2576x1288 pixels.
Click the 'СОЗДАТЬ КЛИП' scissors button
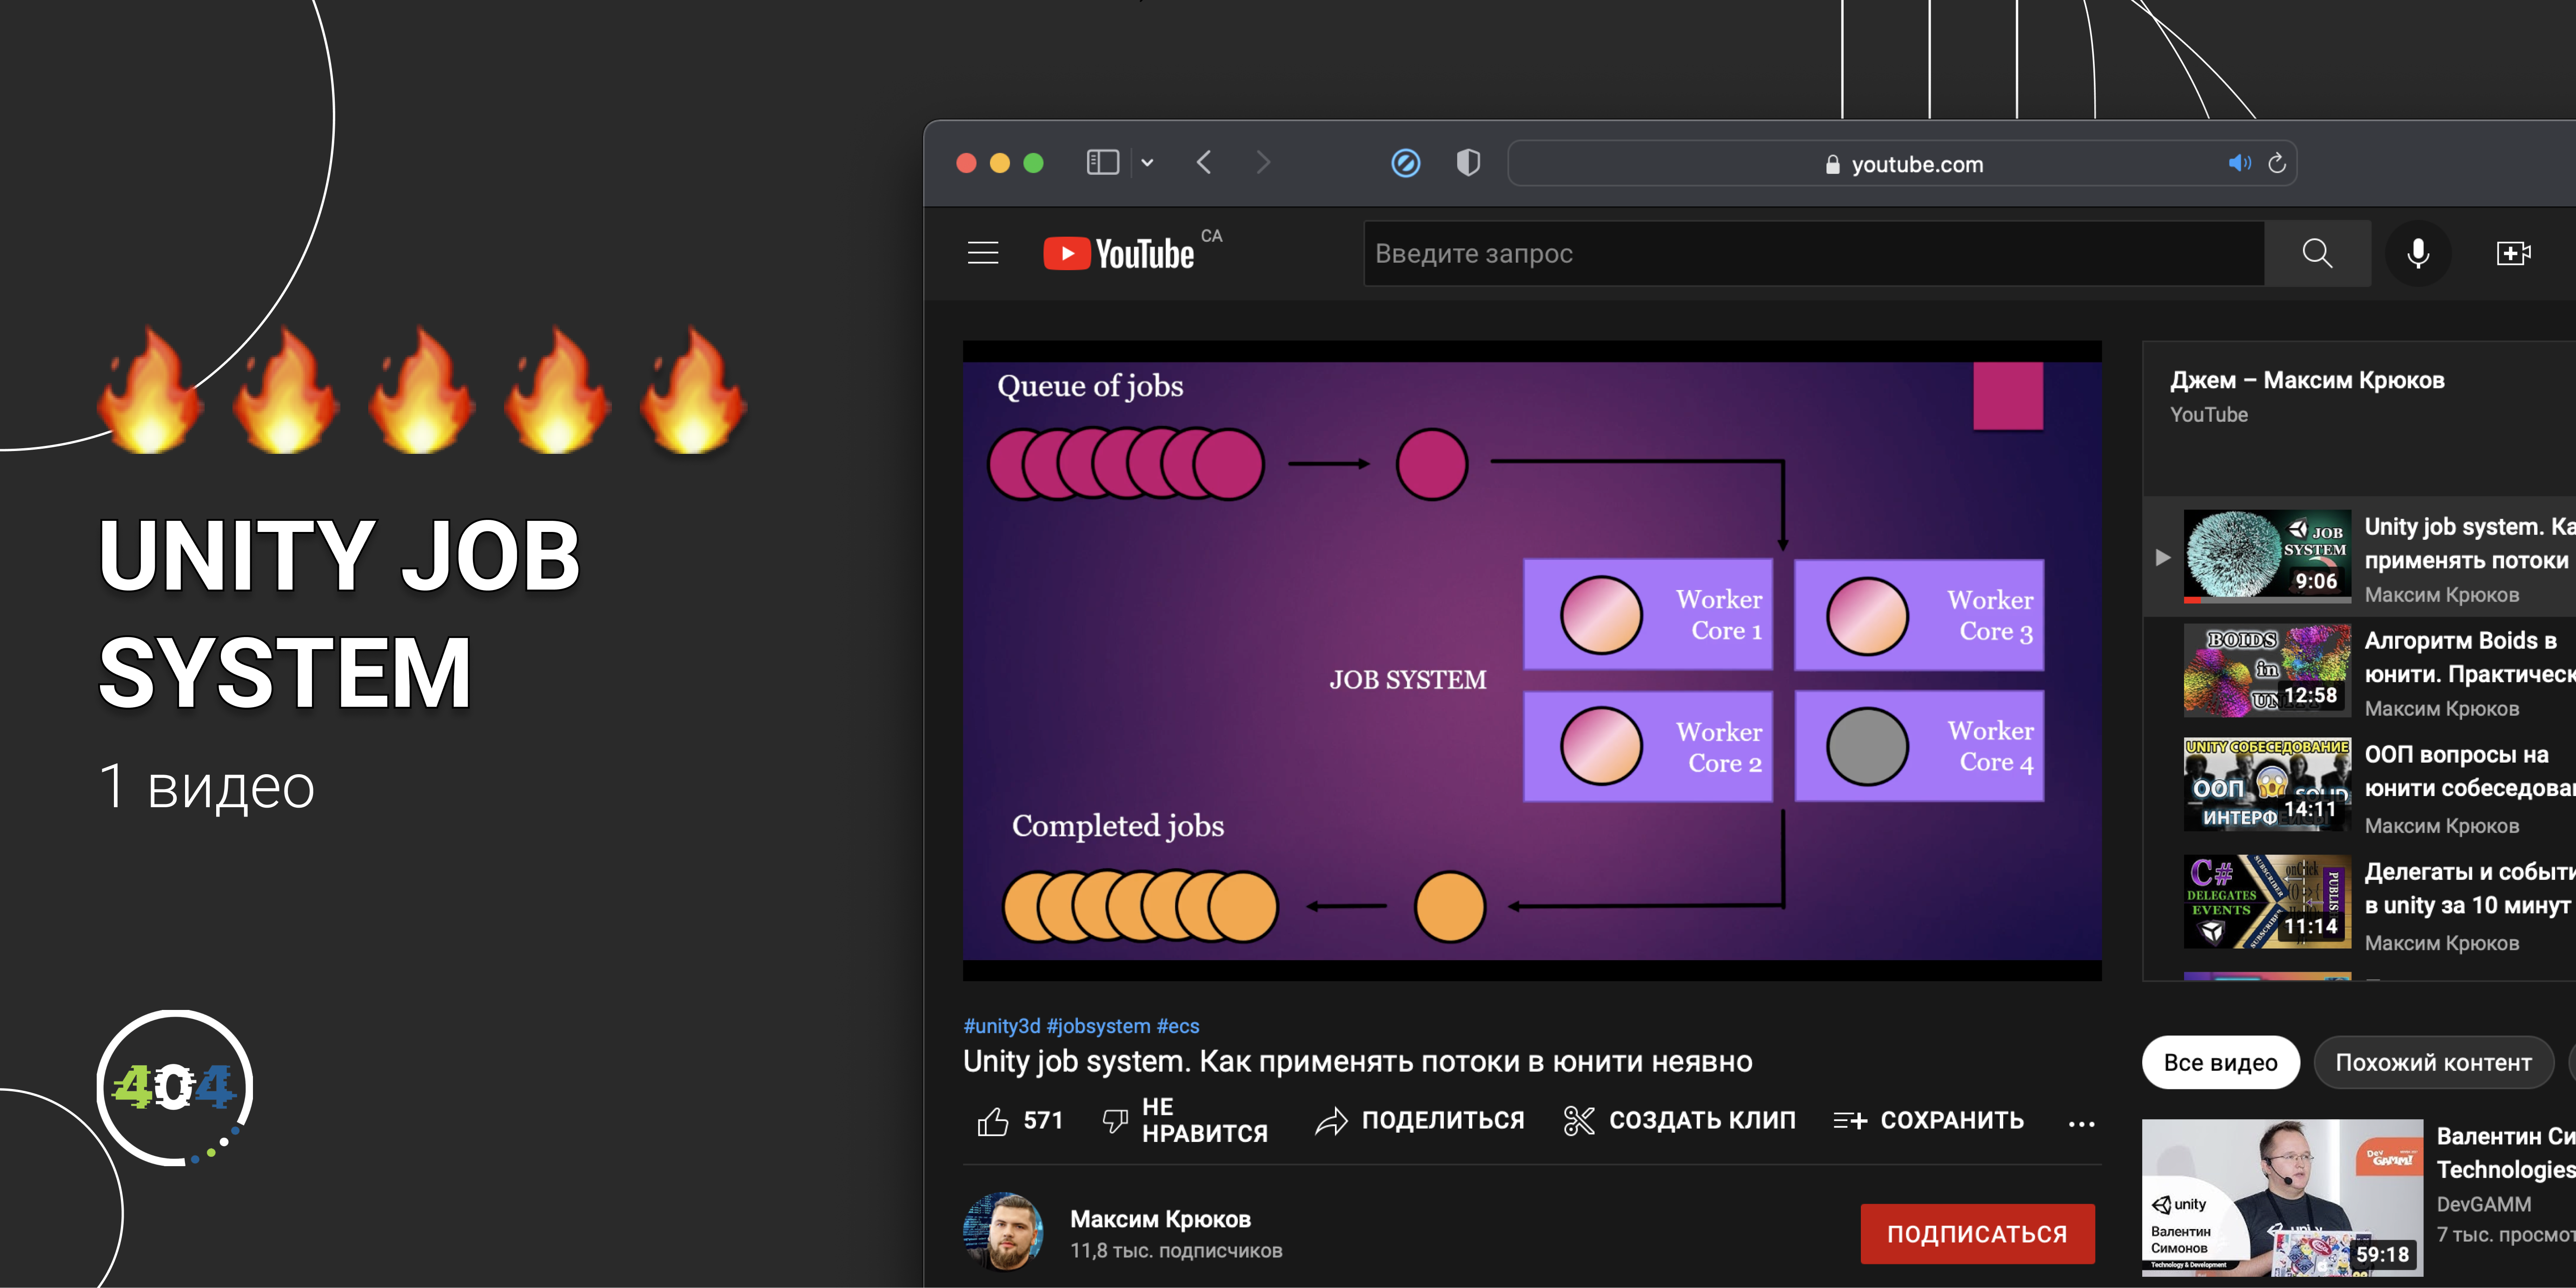[1679, 1121]
